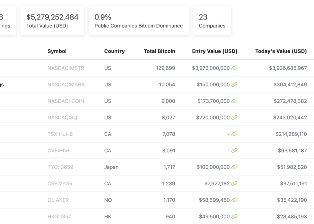This screenshot has height=224, width=314.
Task: Click the link icon in the OL:AKER row
Action: 234,200
